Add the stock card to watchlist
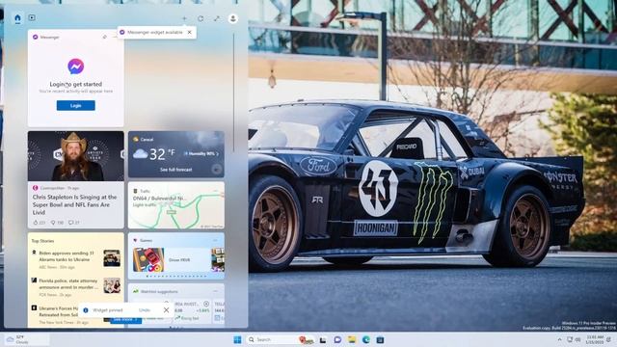Viewport: 617px width, 347px height. pyautogui.click(x=206, y=305)
